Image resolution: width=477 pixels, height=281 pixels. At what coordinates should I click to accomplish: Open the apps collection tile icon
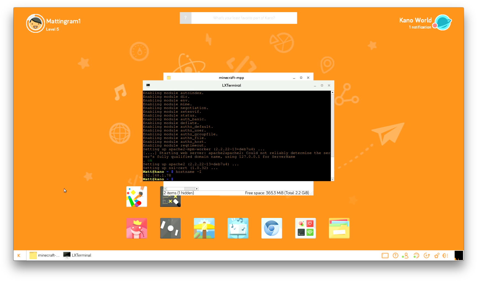pos(305,228)
